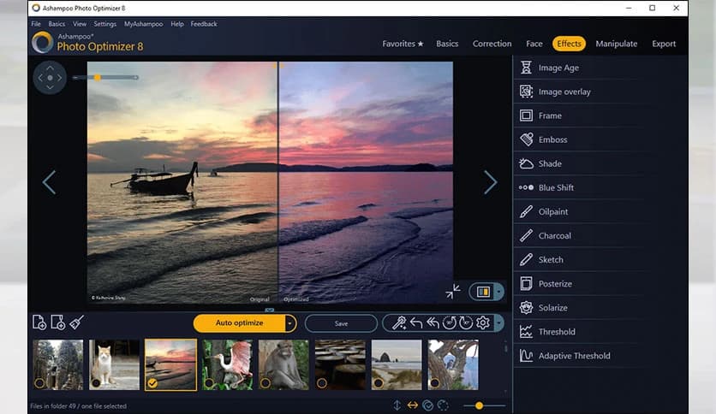716x414 pixels.
Task: Open the Settings menu
Action: [105, 24]
